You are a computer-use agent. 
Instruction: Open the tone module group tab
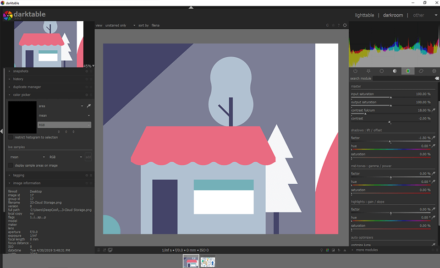click(395, 71)
